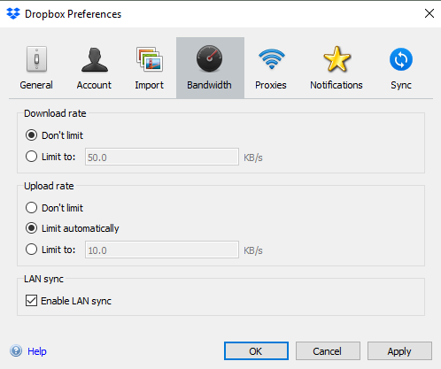Switch to the Import tab label

(149, 85)
